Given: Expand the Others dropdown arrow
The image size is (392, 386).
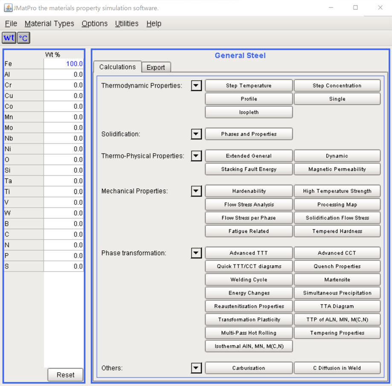Looking at the screenshot, I should (x=196, y=368).
